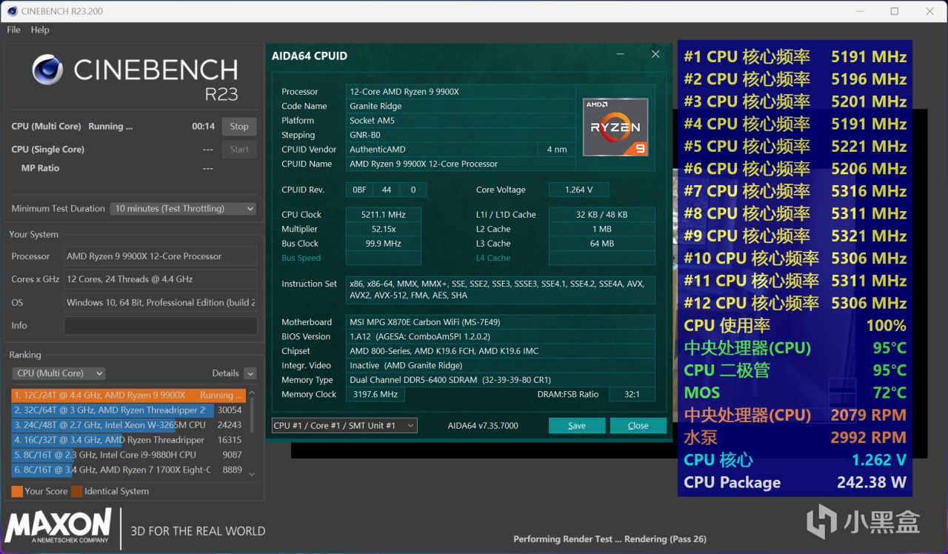The image size is (948, 554).
Task: Click the Cores x GHz field
Action: [x=161, y=279]
